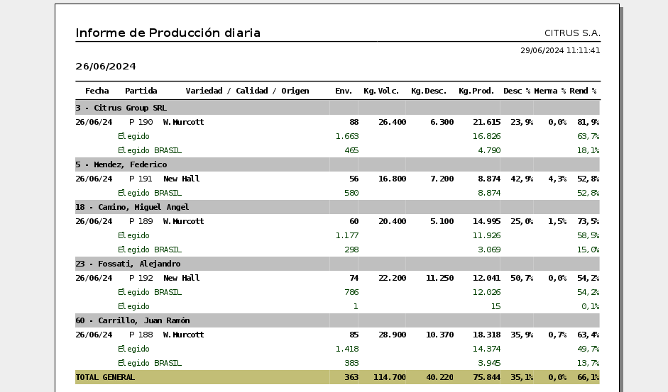668x392 pixels.
Task: Click Kg.Prod. value '14.995'
Action: [x=487, y=221]
